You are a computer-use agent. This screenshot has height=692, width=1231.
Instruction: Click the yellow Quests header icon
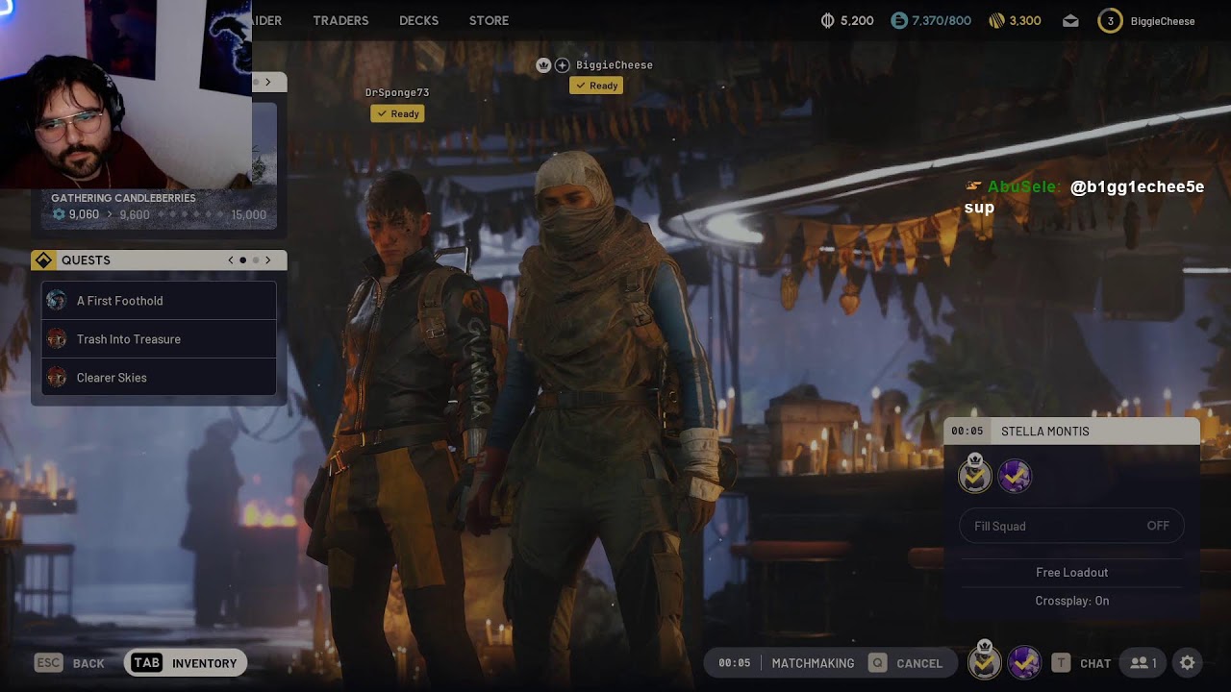point(43,260)
